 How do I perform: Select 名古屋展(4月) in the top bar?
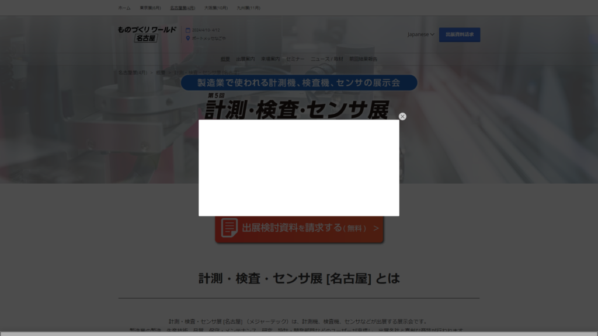[x=182, y=8]
